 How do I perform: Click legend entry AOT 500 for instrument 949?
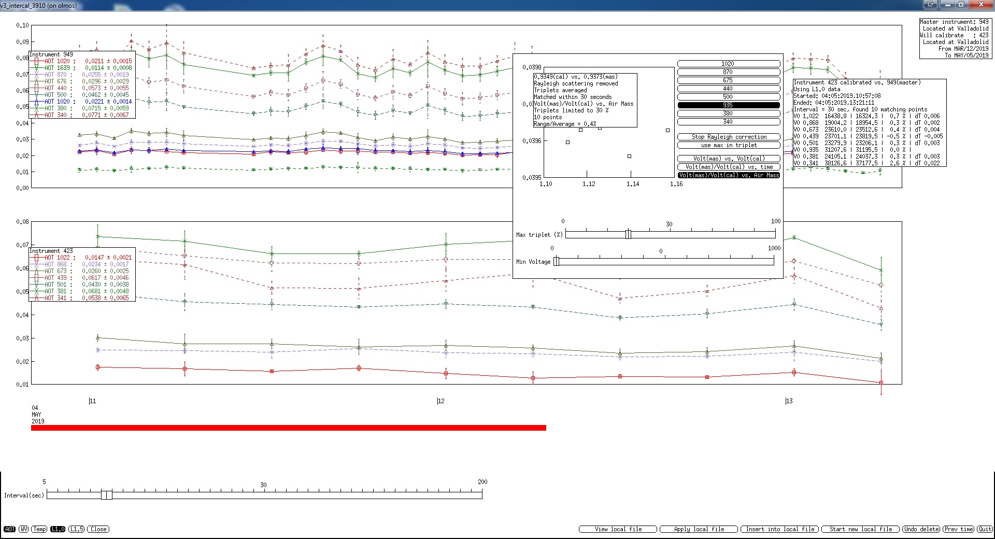coord(81,95)
